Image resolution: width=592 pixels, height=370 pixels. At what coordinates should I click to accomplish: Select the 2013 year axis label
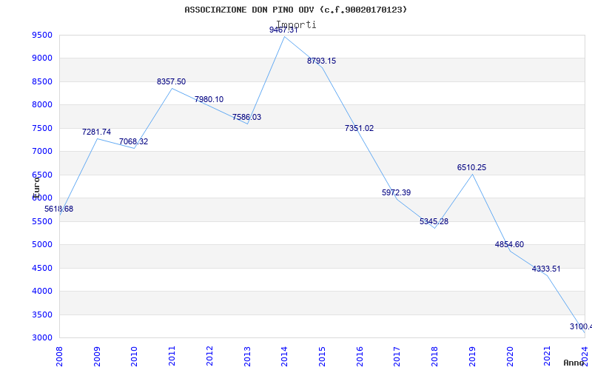(247, 356)
